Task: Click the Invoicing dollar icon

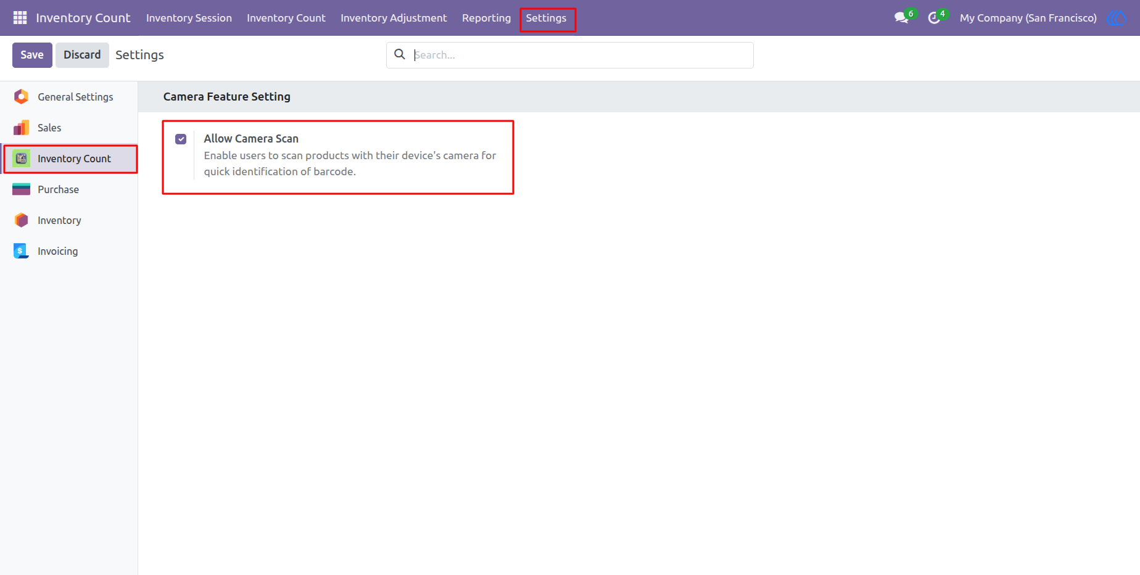Action: click(x=22, y=251)
